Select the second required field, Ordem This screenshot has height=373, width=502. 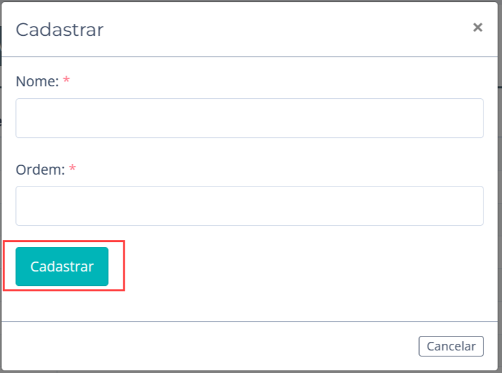pyautogui.click(x=249, y=206)
